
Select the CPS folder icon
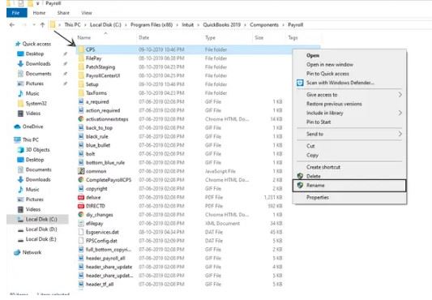[x=81, y=49]
